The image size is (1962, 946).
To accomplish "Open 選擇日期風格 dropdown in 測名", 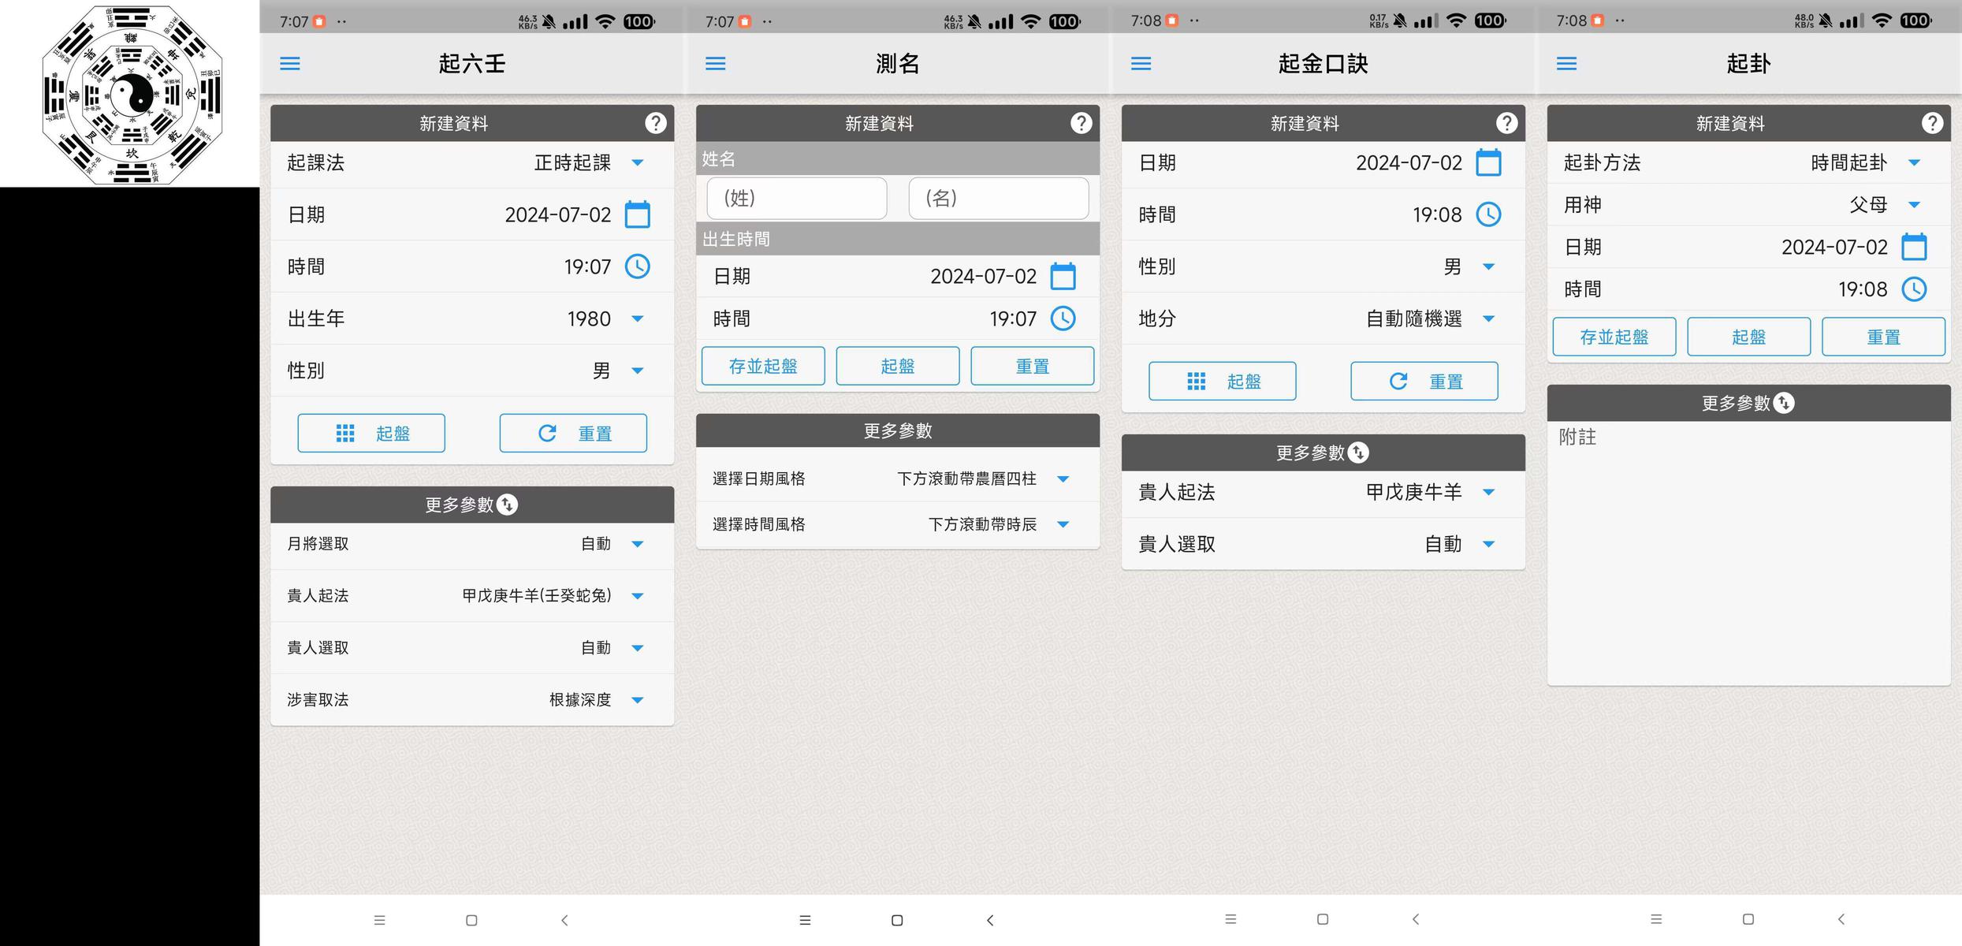I will click(x=1063, y=479).
